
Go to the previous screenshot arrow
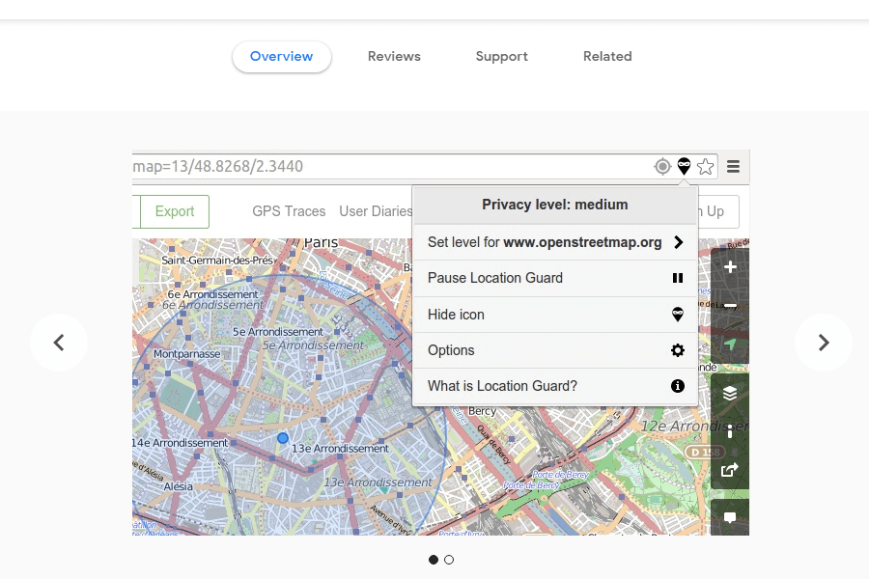tap(59, 343)
